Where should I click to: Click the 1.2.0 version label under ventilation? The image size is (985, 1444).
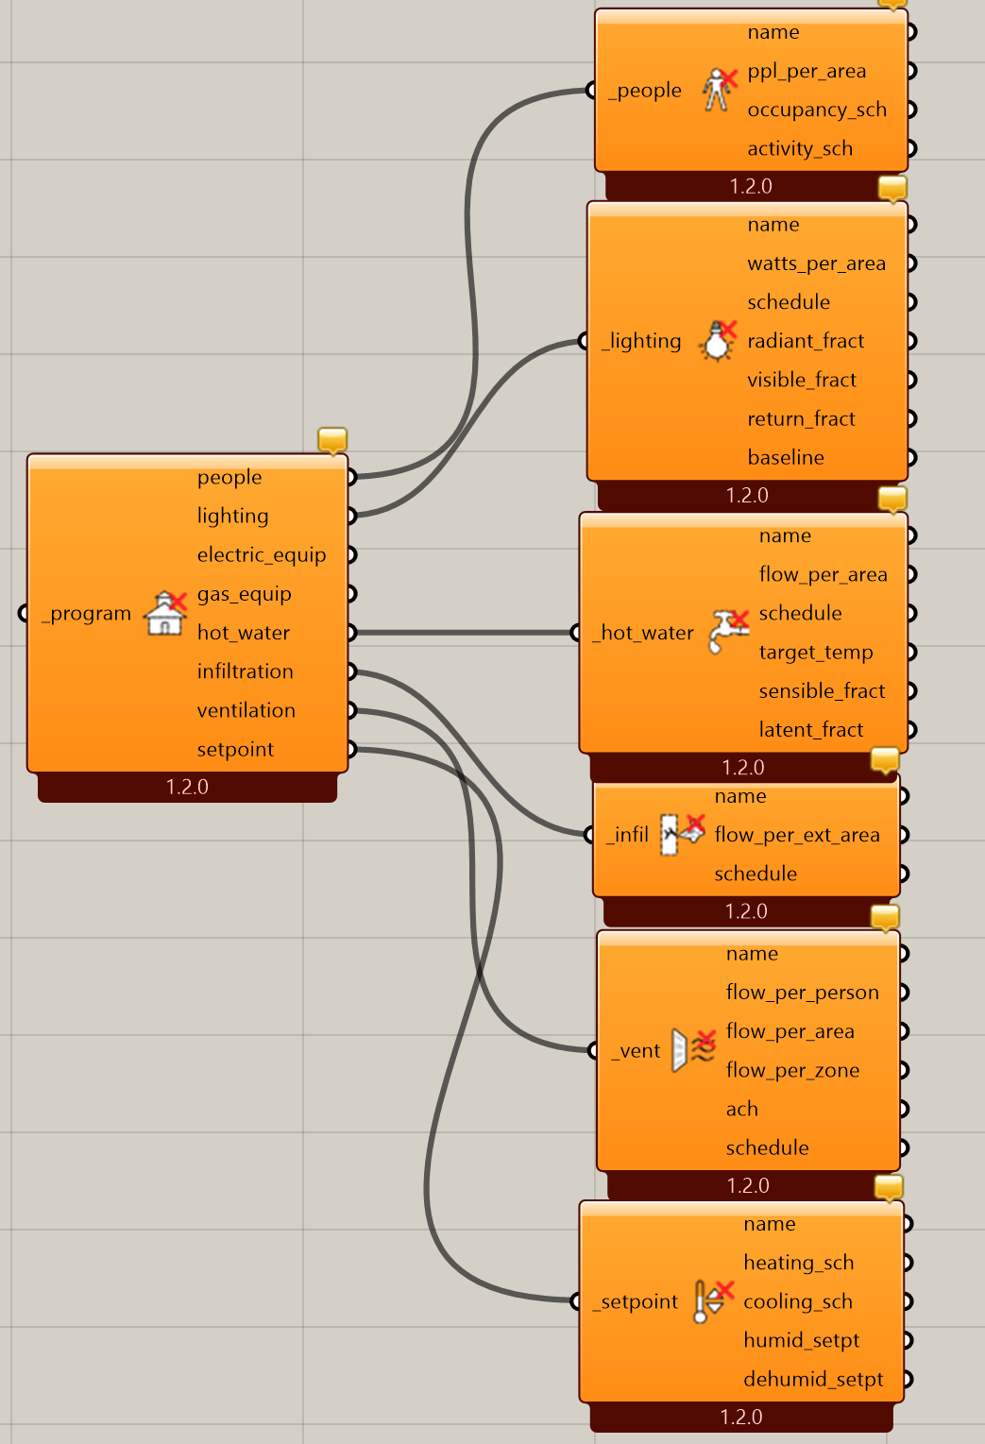click(748, 1185)
